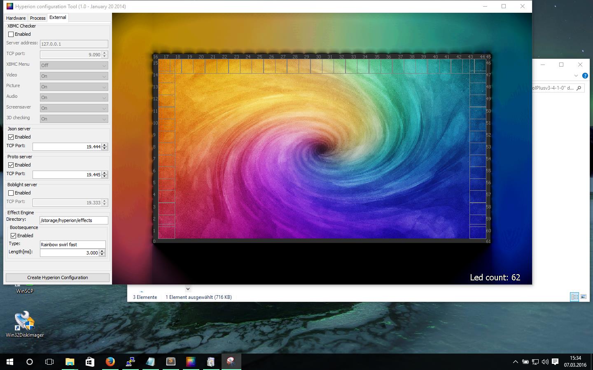Open the Win32DiskImager desktop shortcut
Screen dimensions: 593x370
25,324
